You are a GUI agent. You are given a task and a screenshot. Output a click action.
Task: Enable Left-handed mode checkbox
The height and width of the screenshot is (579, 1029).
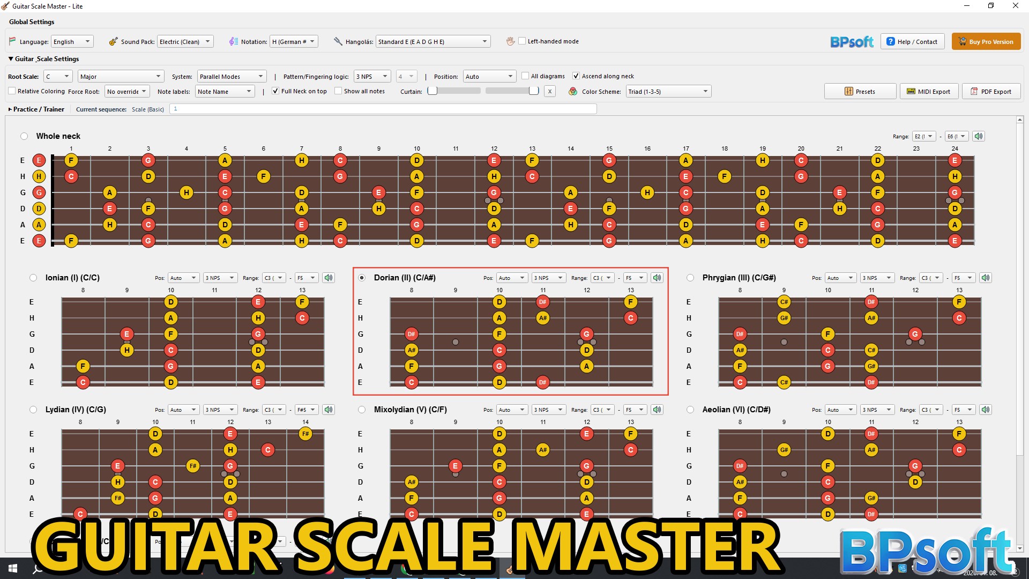pos(522,41)
